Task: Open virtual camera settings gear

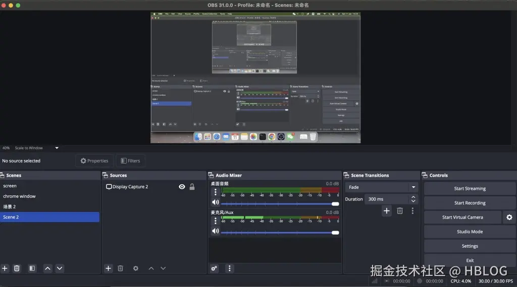Action: coord(509,218)
